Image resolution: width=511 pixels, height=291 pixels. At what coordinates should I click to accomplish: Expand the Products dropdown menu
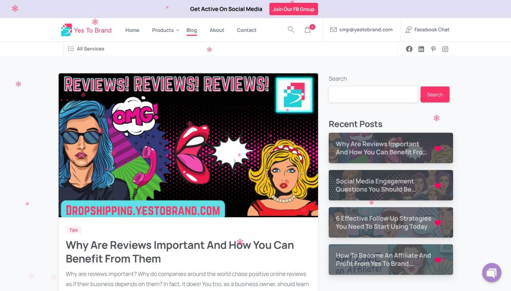click(x=165, y=30)
